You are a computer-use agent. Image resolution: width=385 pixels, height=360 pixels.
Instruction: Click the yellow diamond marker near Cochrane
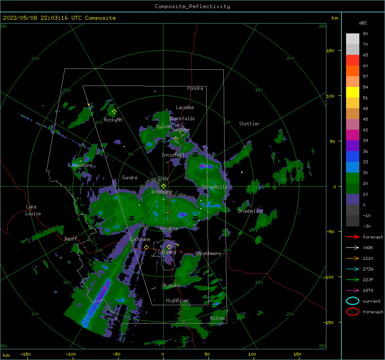[x=147, y=247]
